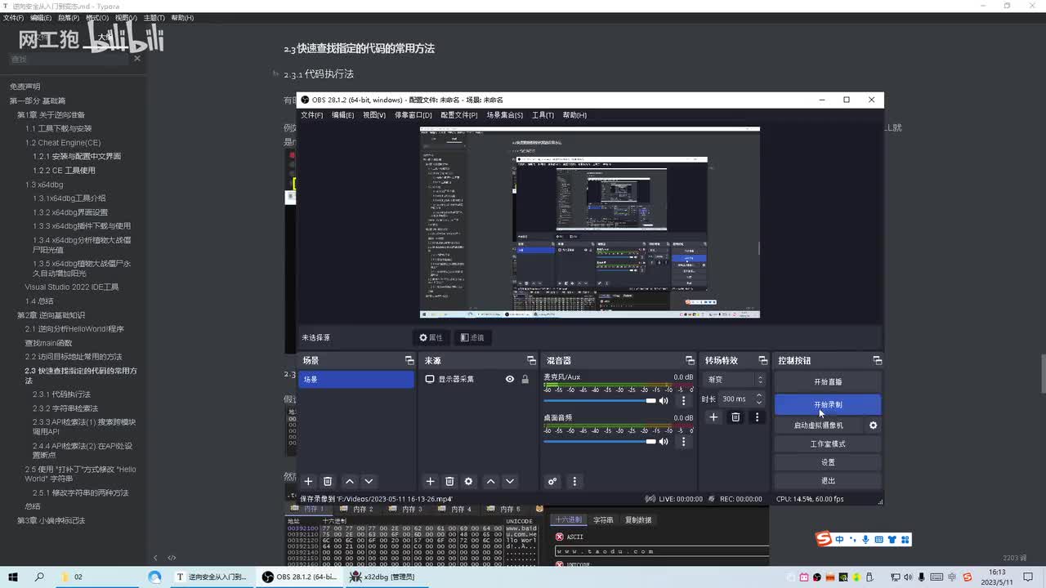1046x588 pixels.
Task: Add a new scene with the plus icon
Action: click(308, 482)
